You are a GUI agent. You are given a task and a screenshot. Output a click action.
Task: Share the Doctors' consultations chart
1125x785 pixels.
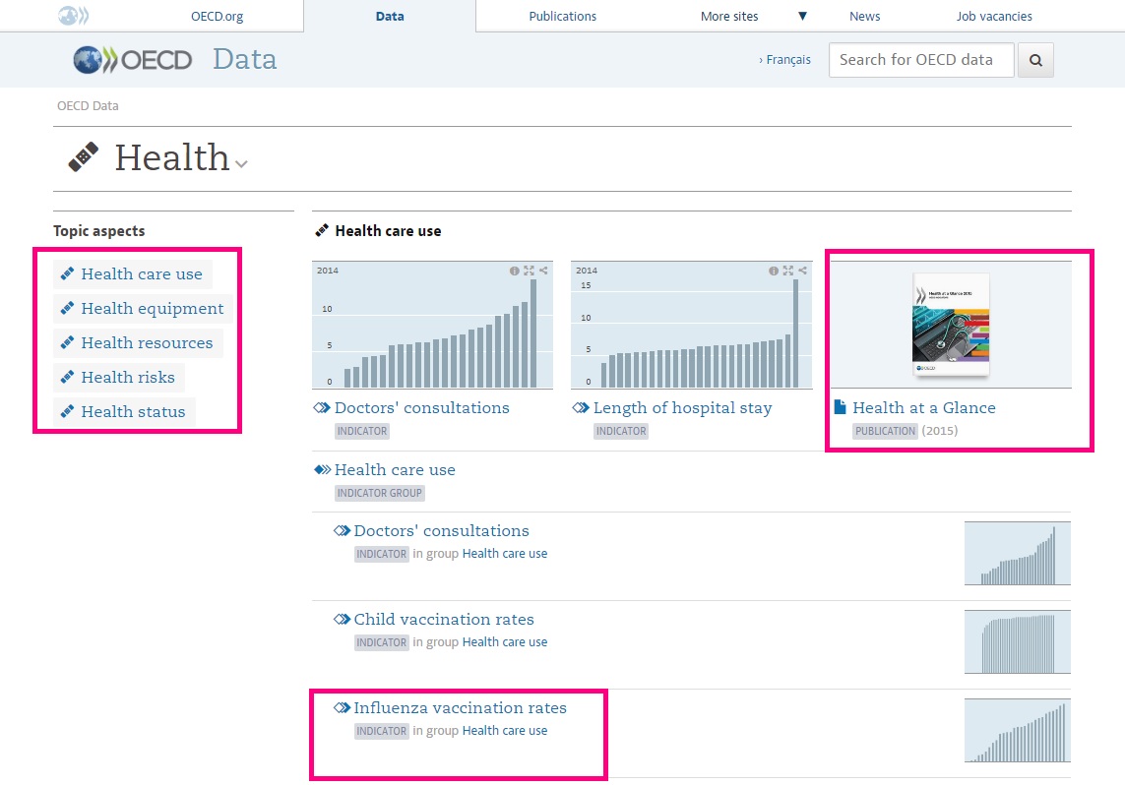(x=544, y=271)
